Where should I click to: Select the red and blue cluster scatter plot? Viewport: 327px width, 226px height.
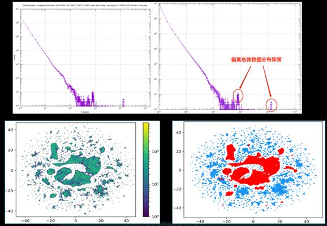coord(253,170)
